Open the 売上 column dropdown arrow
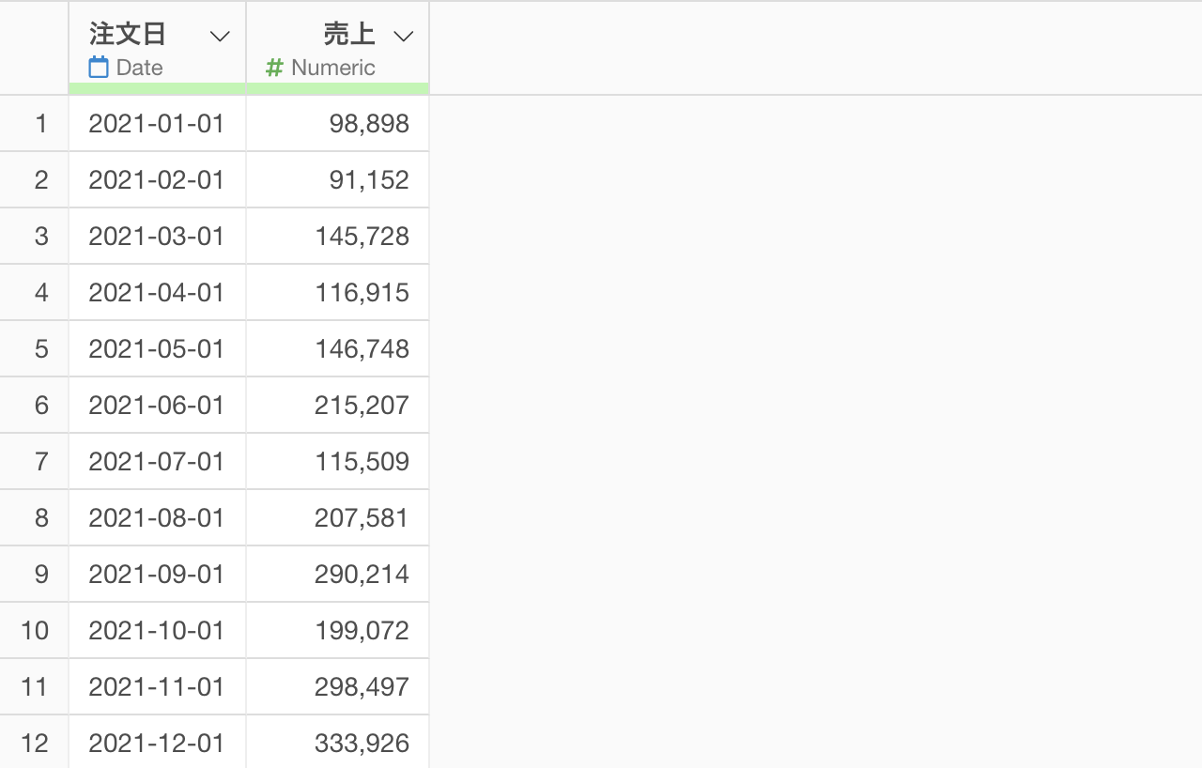1202x768 pixels. [403, 37]
